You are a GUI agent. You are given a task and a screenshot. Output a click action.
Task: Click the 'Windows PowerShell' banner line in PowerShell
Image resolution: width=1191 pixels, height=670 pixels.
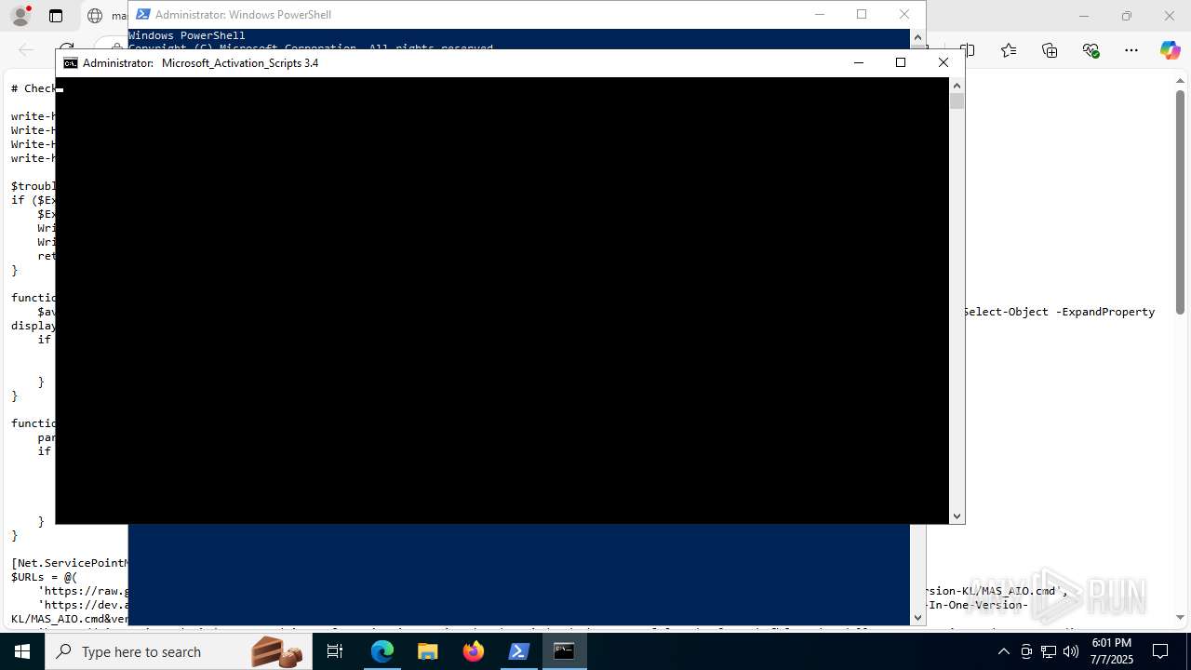[187, 35]
